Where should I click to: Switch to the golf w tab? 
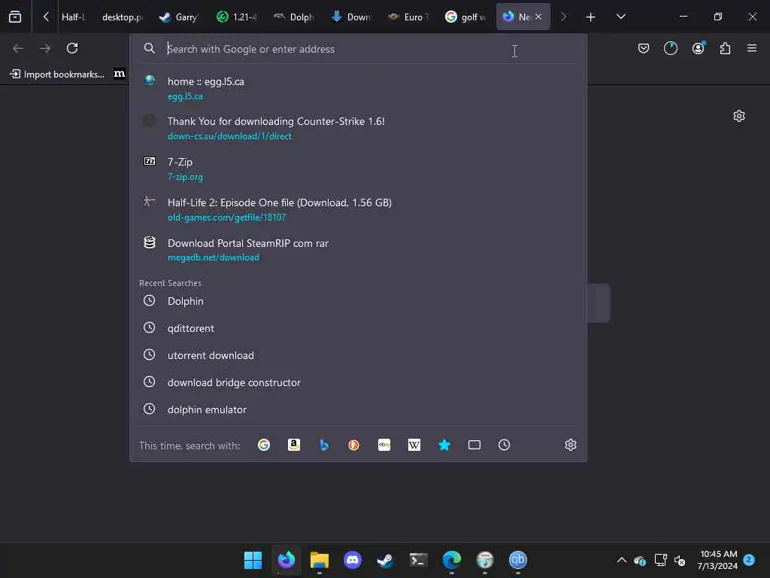click(x=466, y=17)
